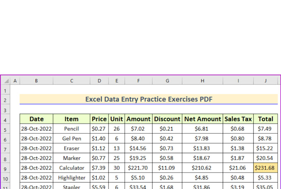Click the title cell 'Excel Data Entry Practice Exercises PDF'

[x=149, y=99]
